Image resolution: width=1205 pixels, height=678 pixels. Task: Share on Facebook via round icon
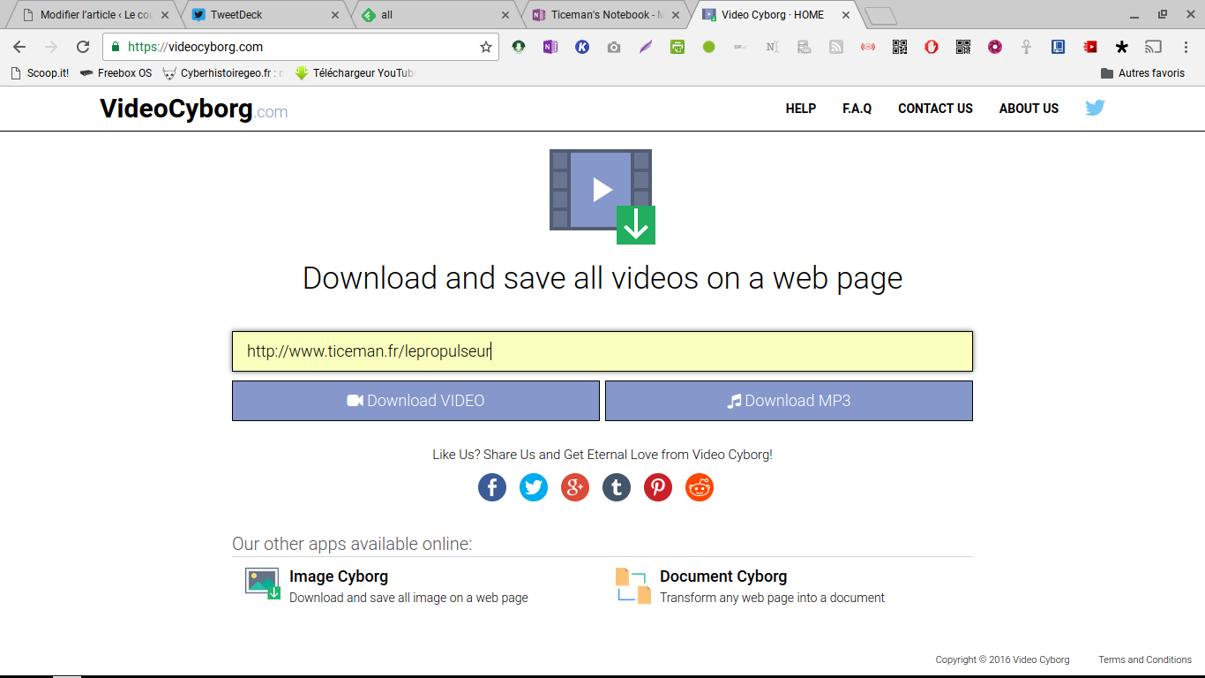tap(492, 487)
